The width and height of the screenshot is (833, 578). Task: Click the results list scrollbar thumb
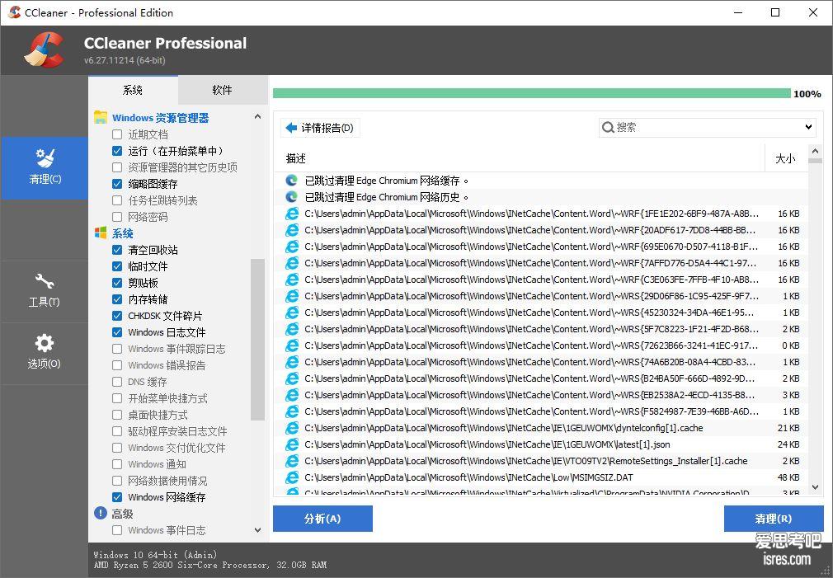(816, 161)
